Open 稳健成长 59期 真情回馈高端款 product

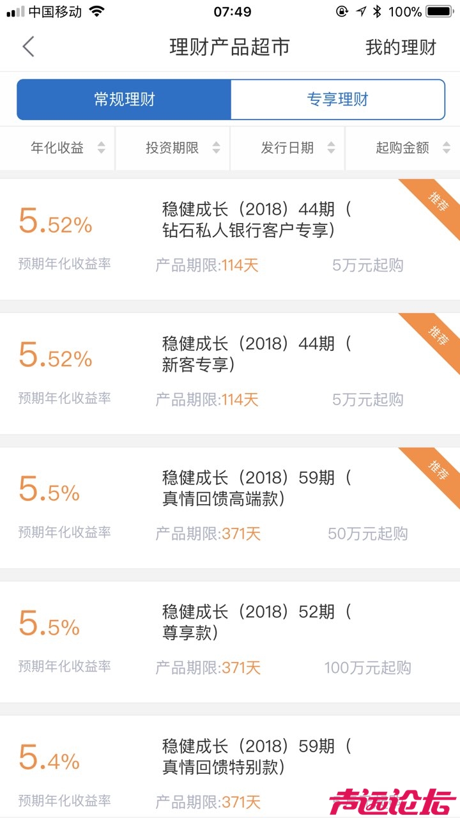256,488
